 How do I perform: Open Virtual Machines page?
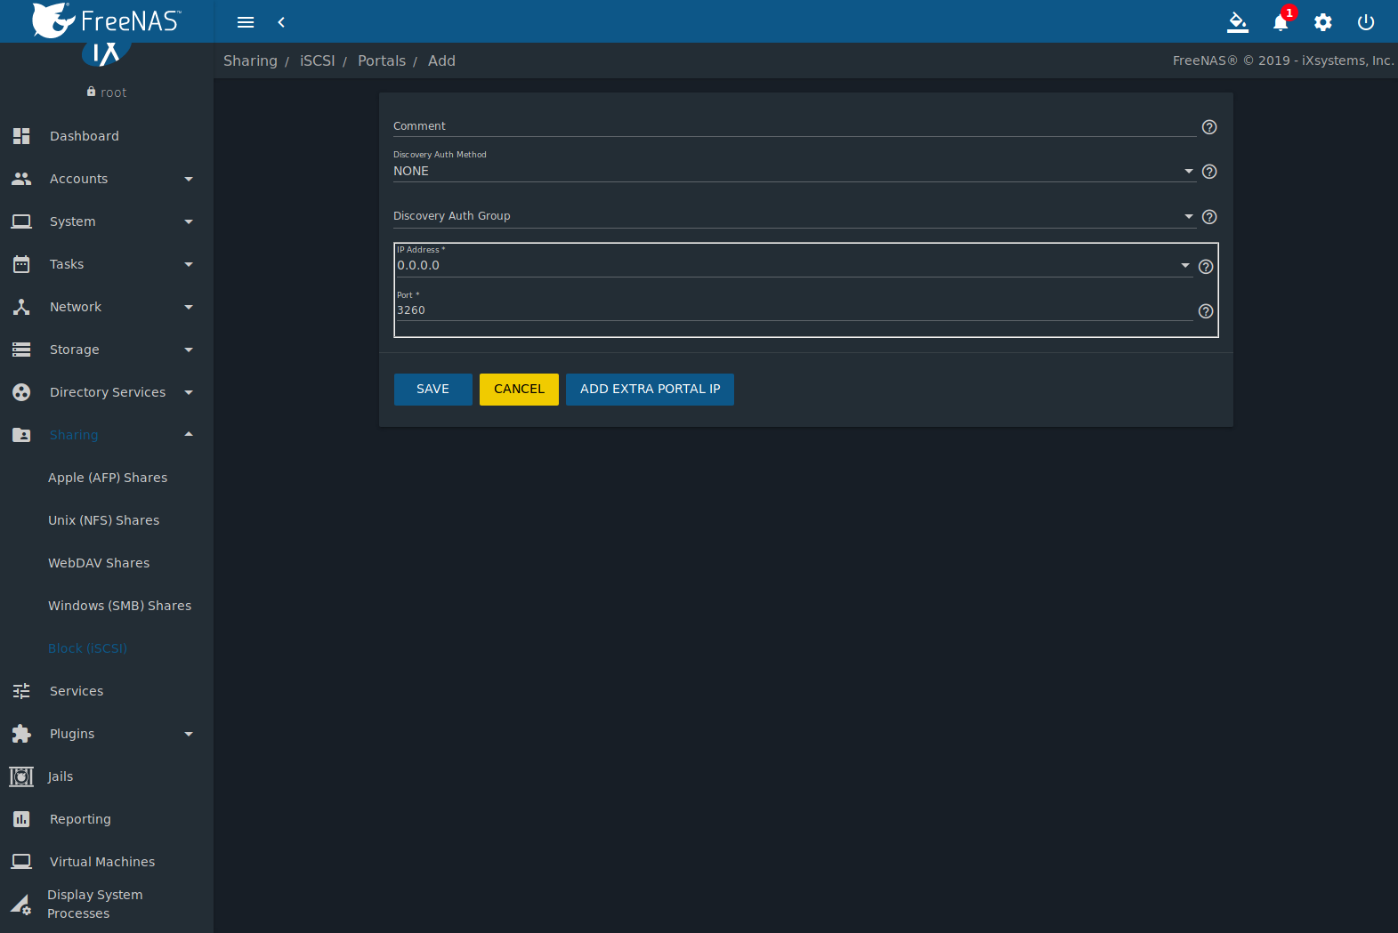[102, 862]
